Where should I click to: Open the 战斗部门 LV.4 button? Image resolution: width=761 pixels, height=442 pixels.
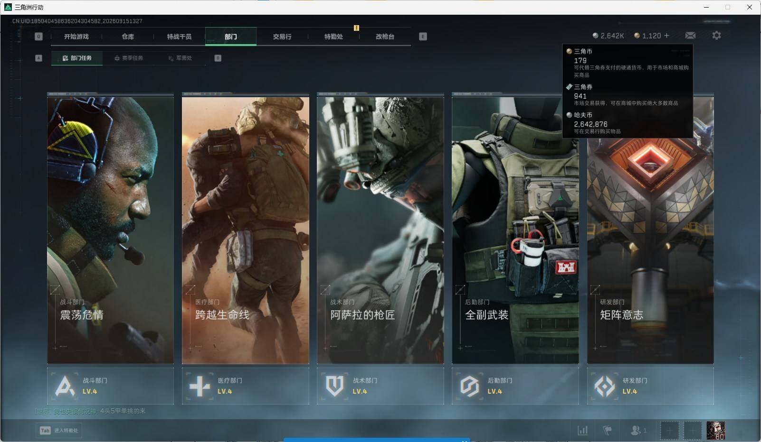point(110,386)
